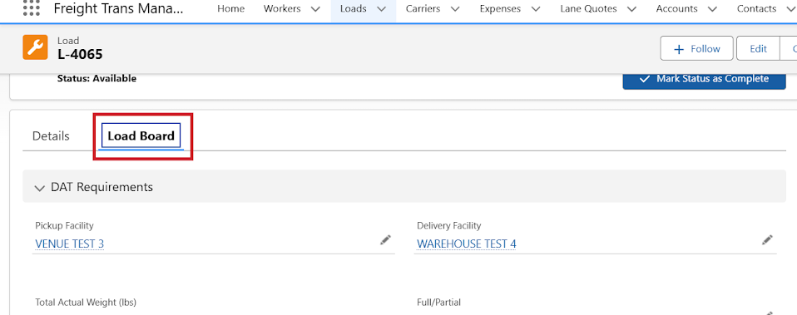Open the VENUE TEST 3 link
Screen dimensions: 797x315
(70, 244)
